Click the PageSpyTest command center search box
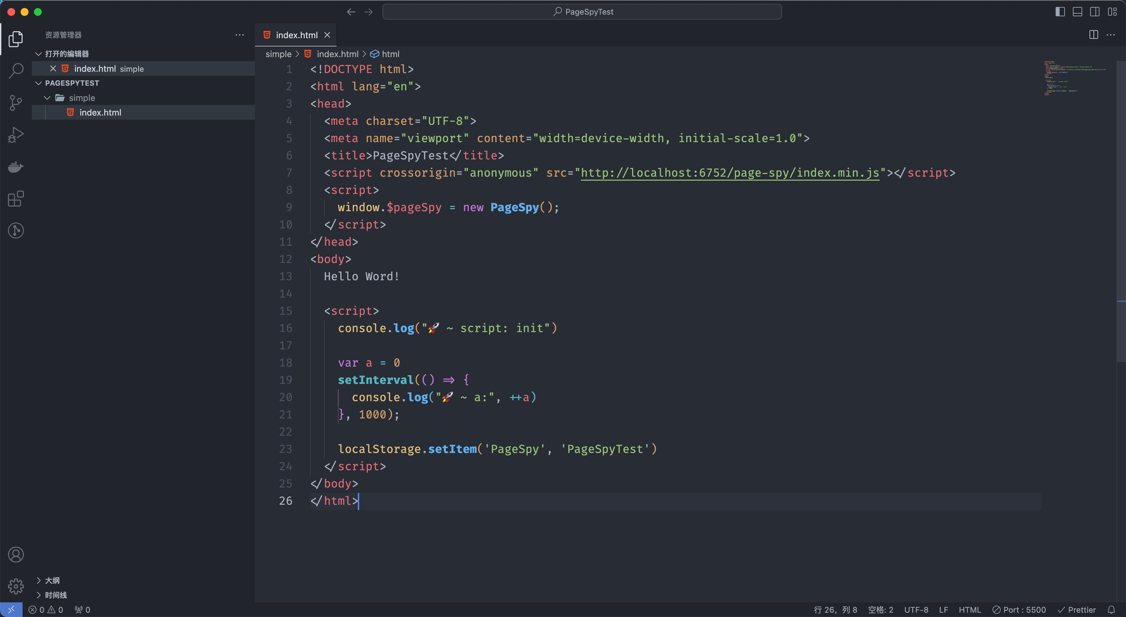The width and height of the screenshot is (1126, 617). pyautogui.click(x=582, y=12)
